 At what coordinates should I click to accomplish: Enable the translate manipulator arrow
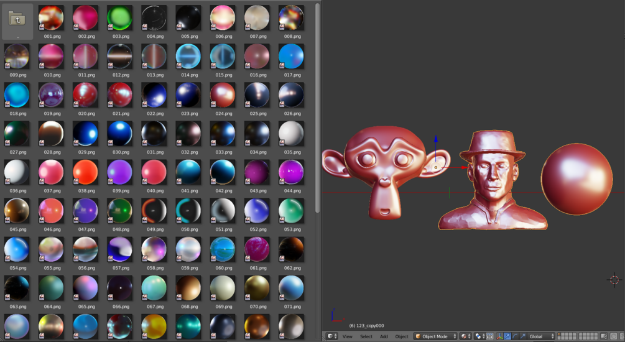coord(507,336)
